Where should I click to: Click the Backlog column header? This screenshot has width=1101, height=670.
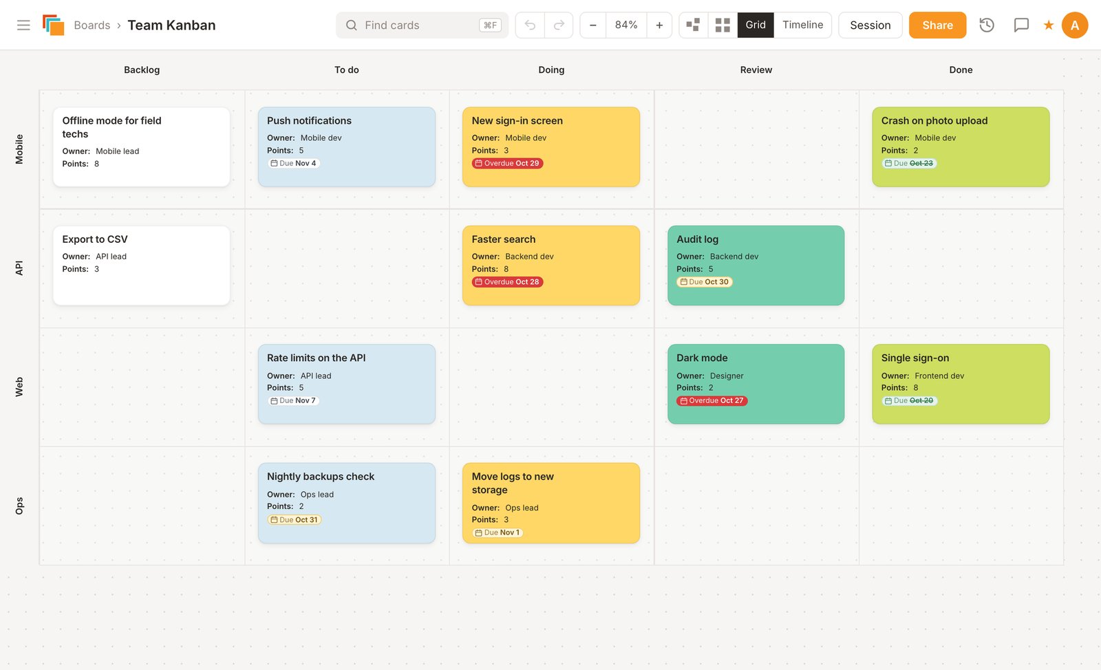tap(142, 70)
